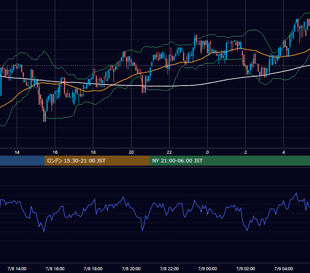Screen dimensions: 310x273
Task: Click the 16 hour label on price chart axis
Action: 55,152
